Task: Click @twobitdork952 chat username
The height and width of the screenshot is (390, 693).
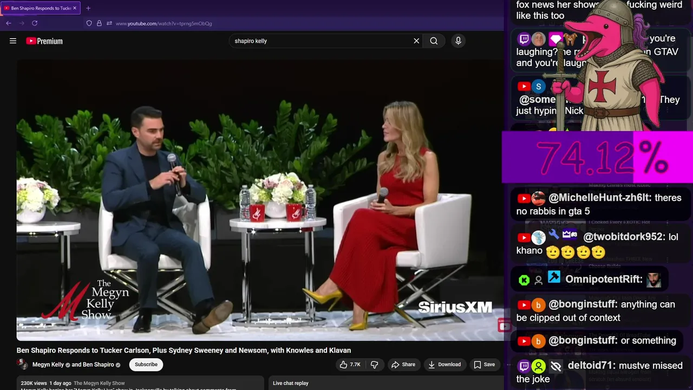Action: (x=623, y=237)
